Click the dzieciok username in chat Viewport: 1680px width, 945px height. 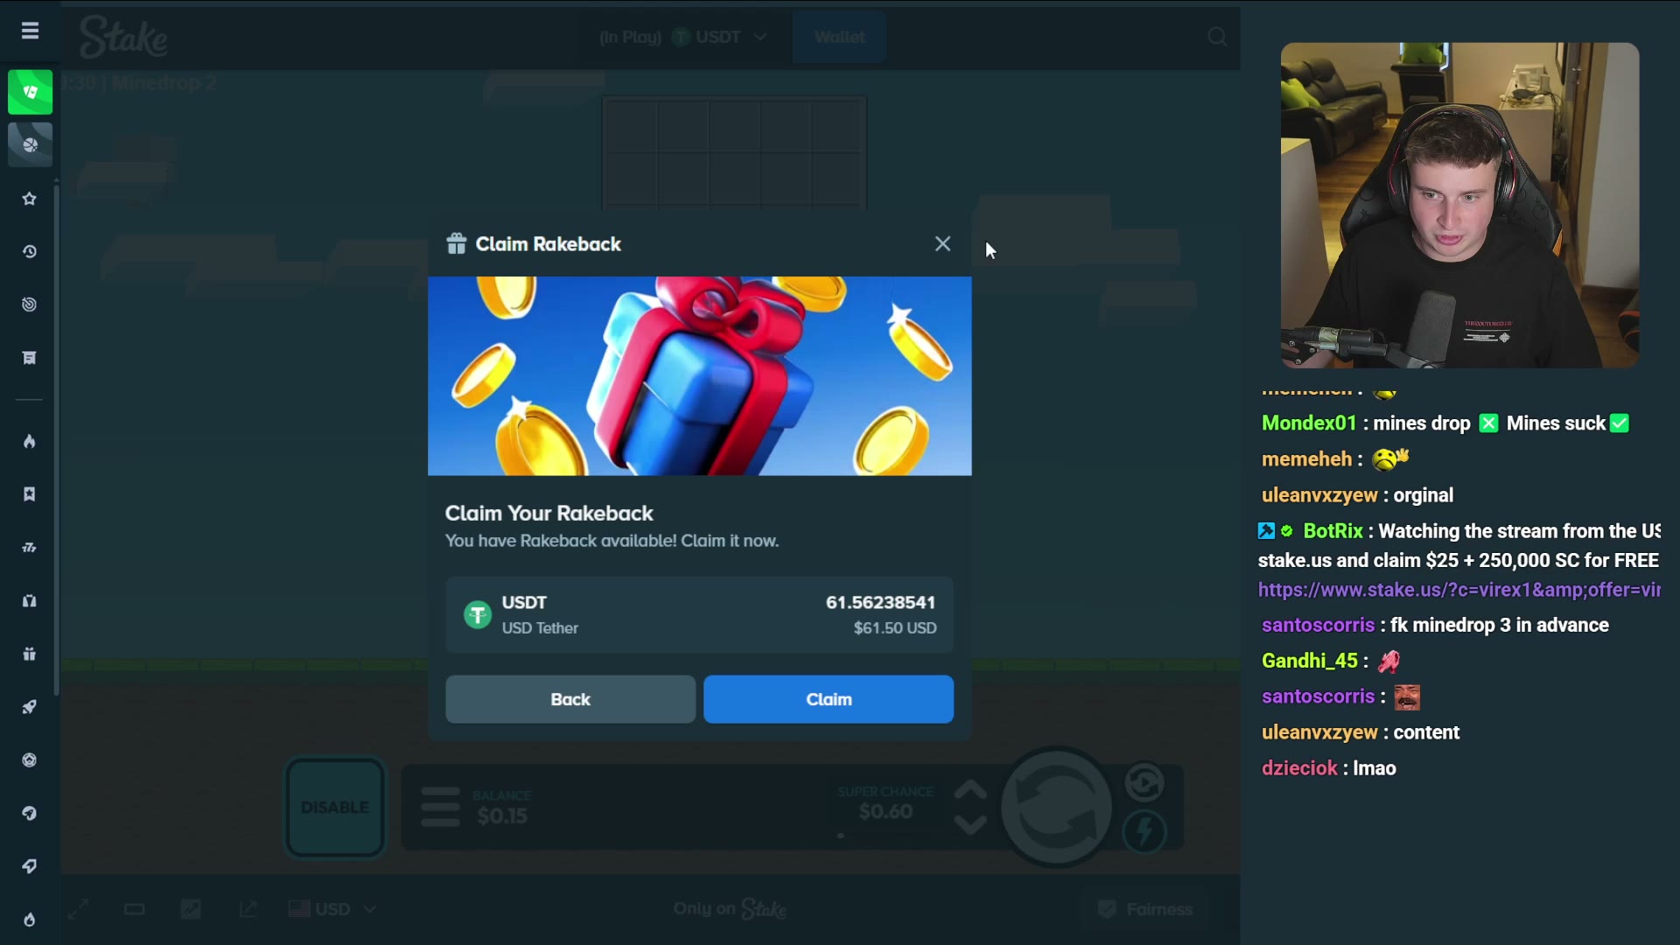coord(1299,768)
